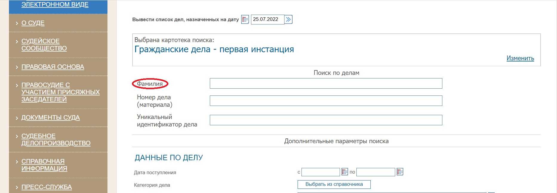Screen dimensions: 557x193
Task: Open СПРАВОЧНАЯ ИНФОРМАЦИЯ menu item
Action: [x=44, y=165]
